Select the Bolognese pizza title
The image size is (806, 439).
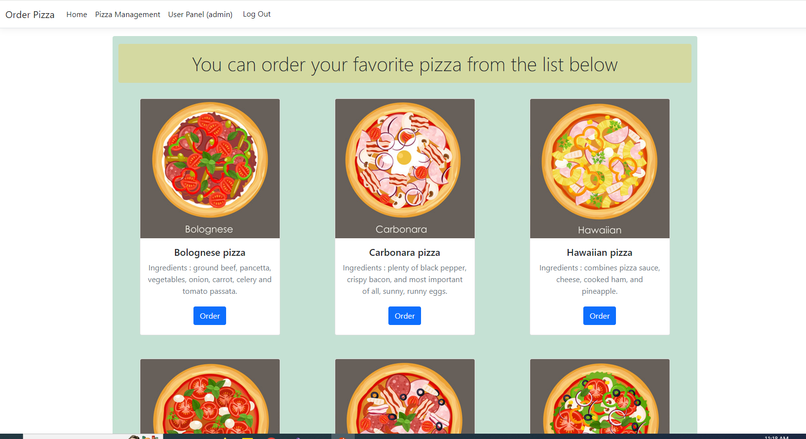(x=210, y=252)
